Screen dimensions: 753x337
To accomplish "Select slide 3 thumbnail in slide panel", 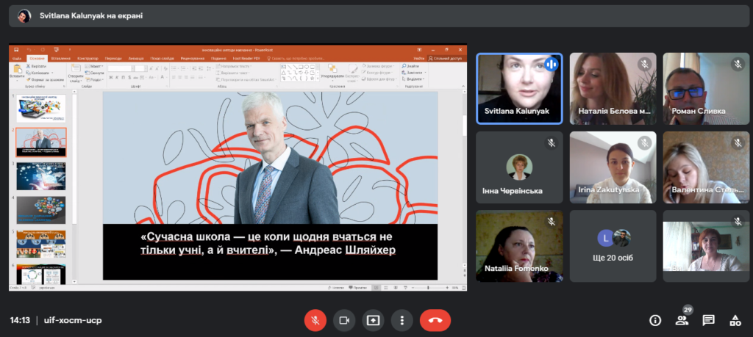I will pyautogui.click(x=41, y=176).
